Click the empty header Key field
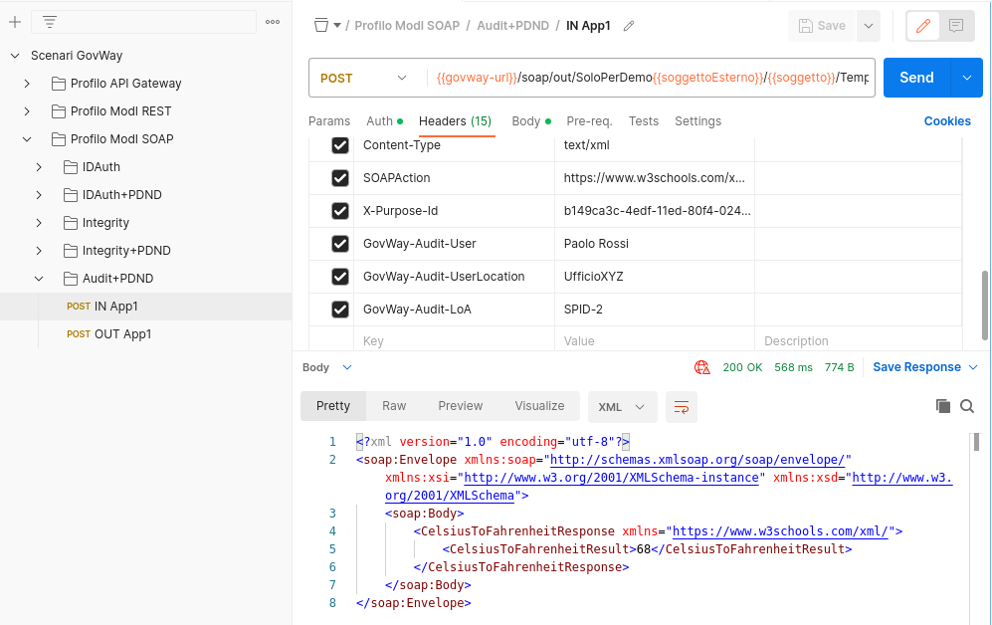The width and height of the screenshot is (992, 625). click(x=454, y=341)
